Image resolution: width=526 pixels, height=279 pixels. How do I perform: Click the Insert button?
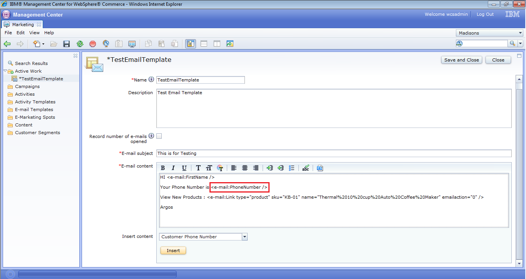(173, 251)
